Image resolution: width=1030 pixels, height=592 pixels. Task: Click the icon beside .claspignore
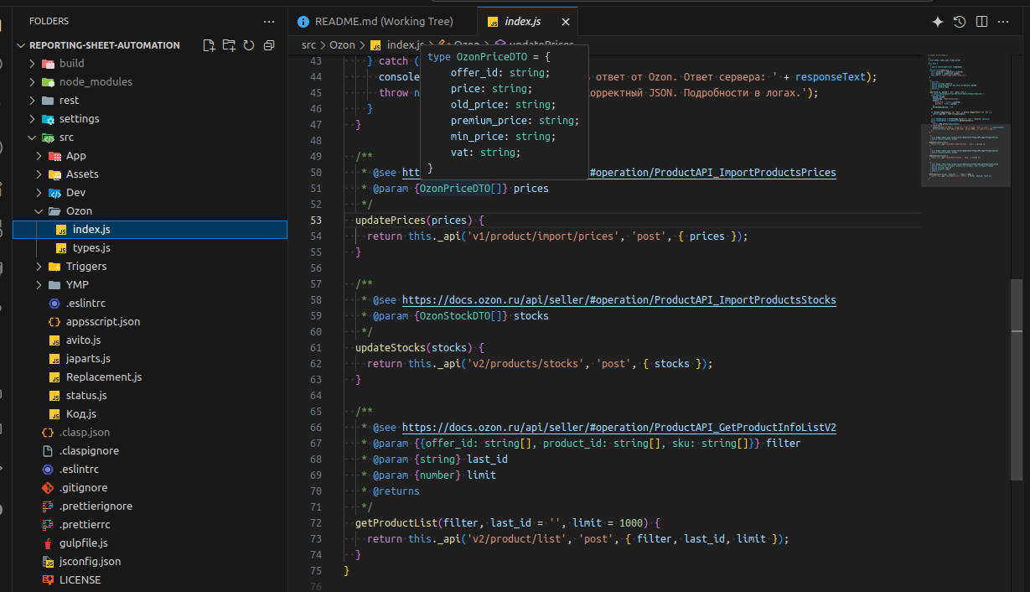point(48,451)
